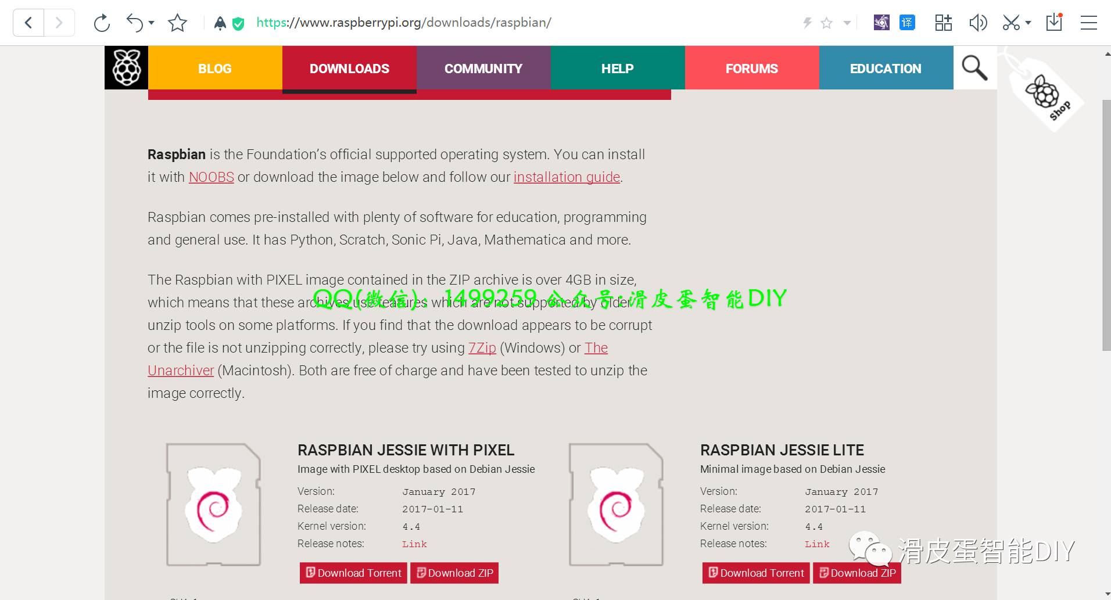Click the bold Raspbian word in intro paragraph
Screen dimensions: 1111x600
pos(177,155)
